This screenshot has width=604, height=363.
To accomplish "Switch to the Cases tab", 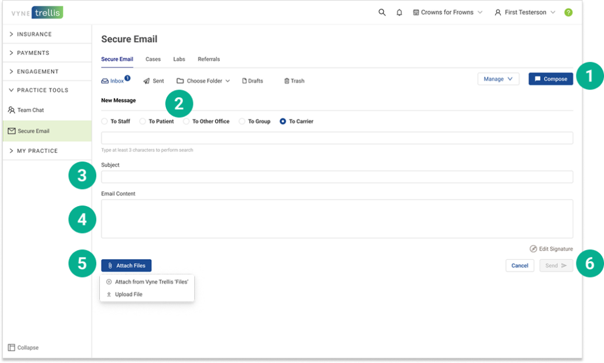I will [x=153, y=59].
